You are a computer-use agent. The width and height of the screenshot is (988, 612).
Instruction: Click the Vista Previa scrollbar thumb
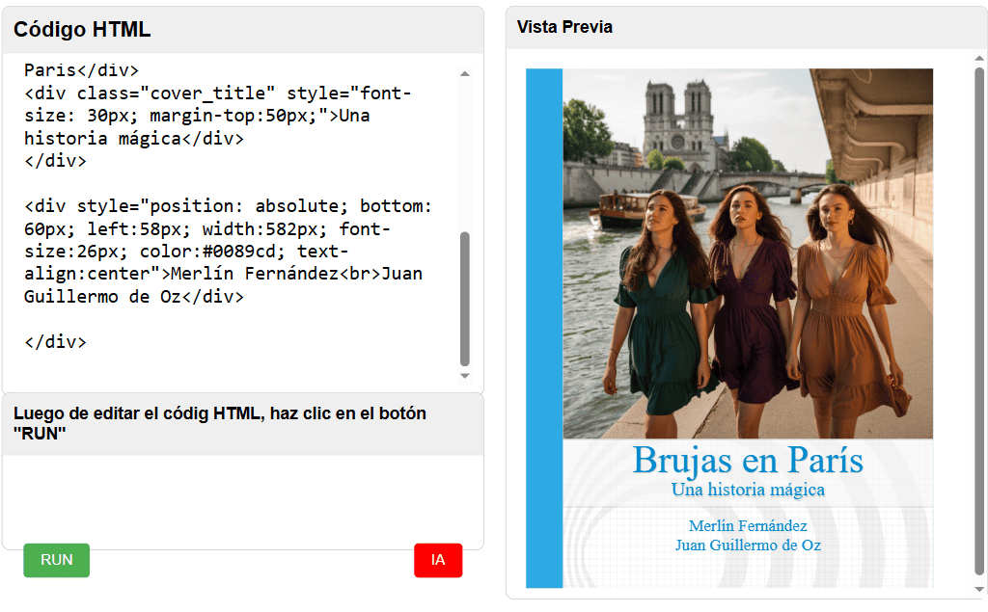click(x=979, y=318)
